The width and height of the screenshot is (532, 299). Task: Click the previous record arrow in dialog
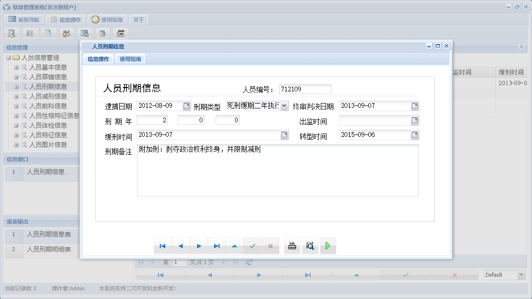pyautogui.click(x=181, y=245)
